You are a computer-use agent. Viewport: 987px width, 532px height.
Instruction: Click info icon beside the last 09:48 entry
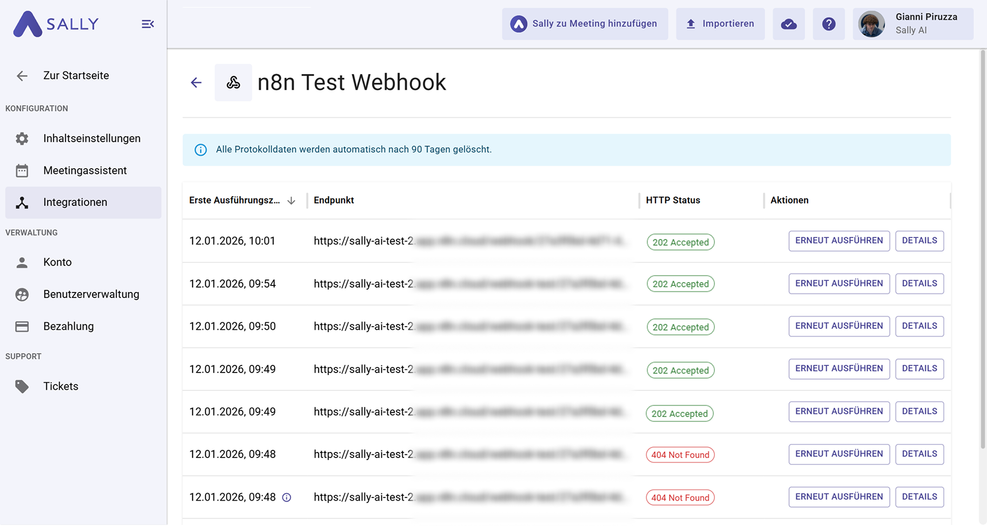point(287,497)
